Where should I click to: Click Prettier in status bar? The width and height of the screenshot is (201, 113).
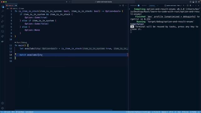[x=193, y=112]
